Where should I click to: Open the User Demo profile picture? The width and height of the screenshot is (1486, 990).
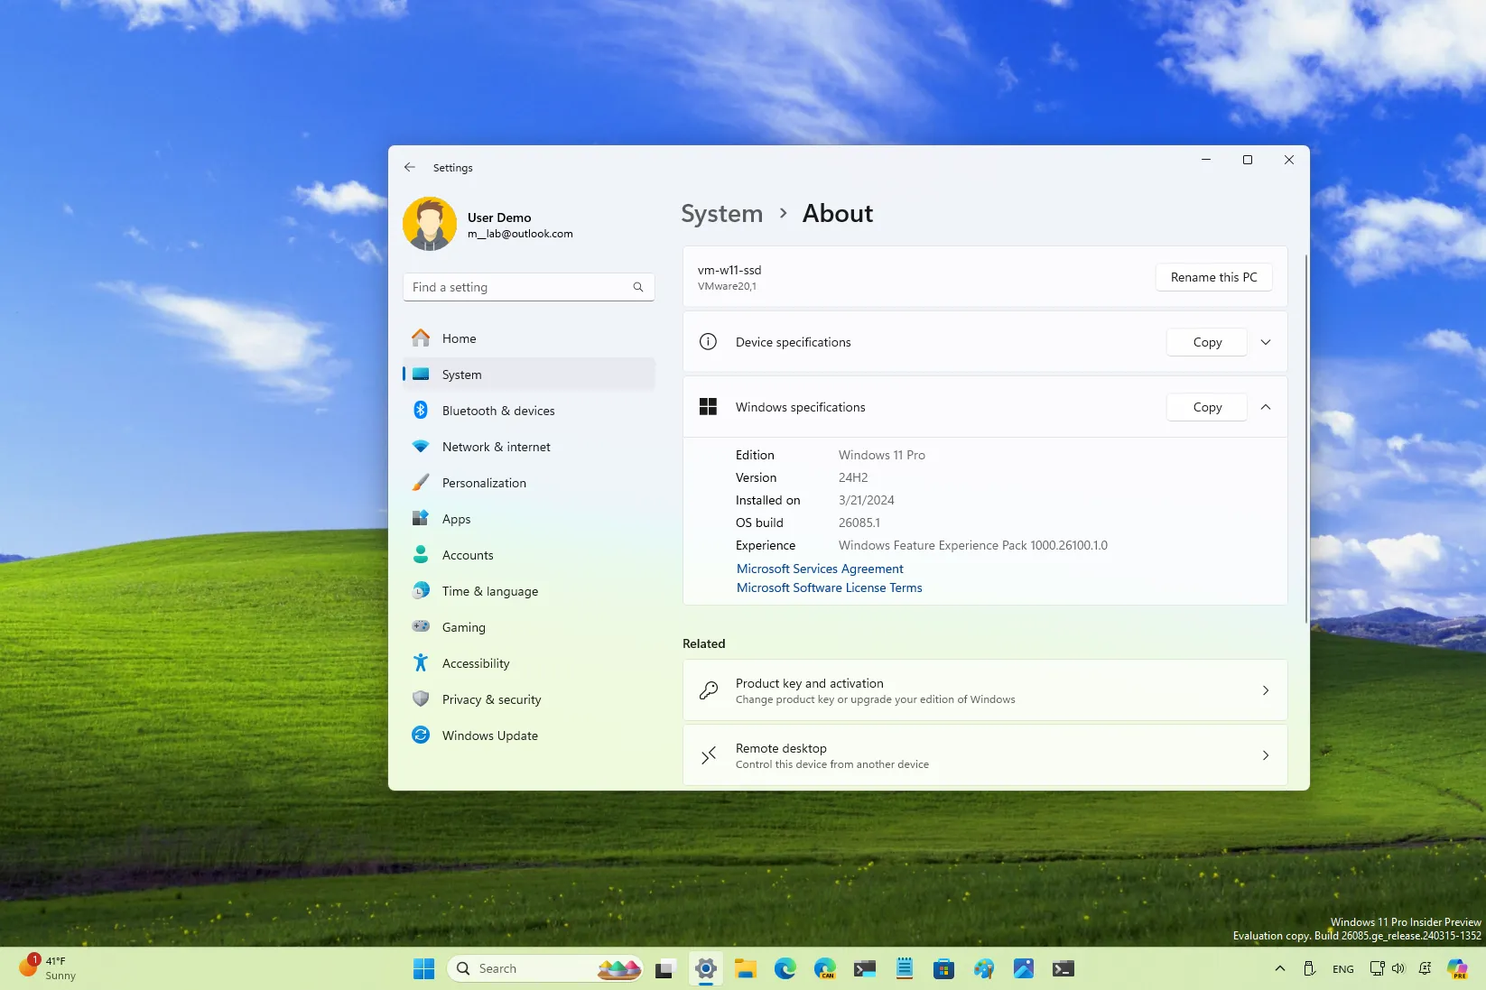430,224
